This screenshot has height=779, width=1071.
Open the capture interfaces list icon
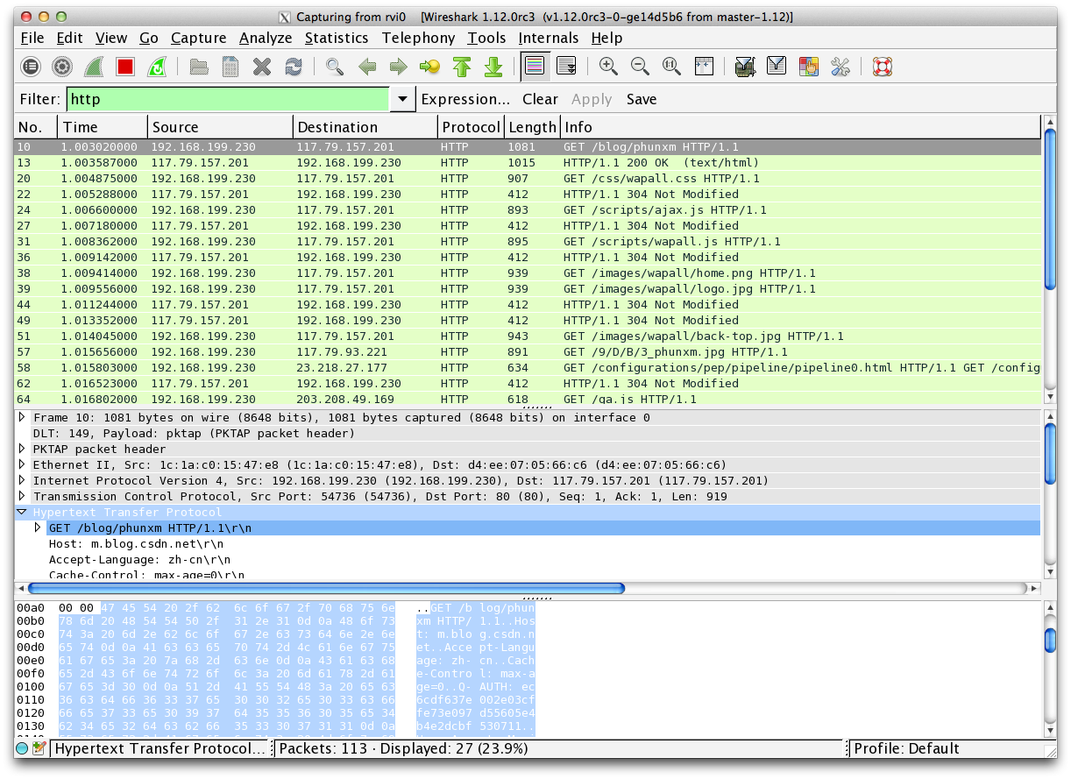click(31, 67)
